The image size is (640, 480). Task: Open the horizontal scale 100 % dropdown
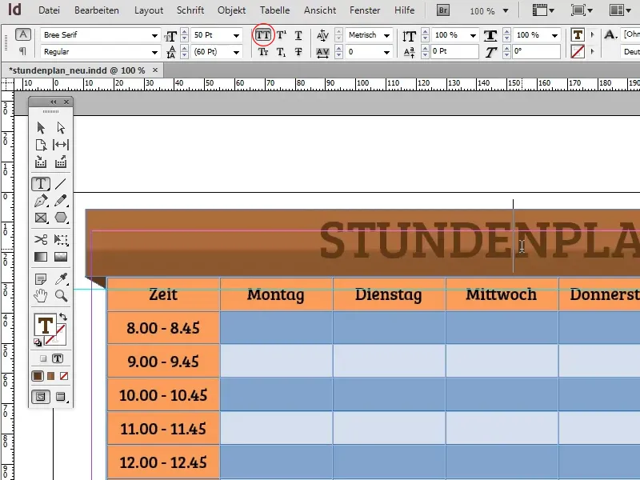(554, 35)
